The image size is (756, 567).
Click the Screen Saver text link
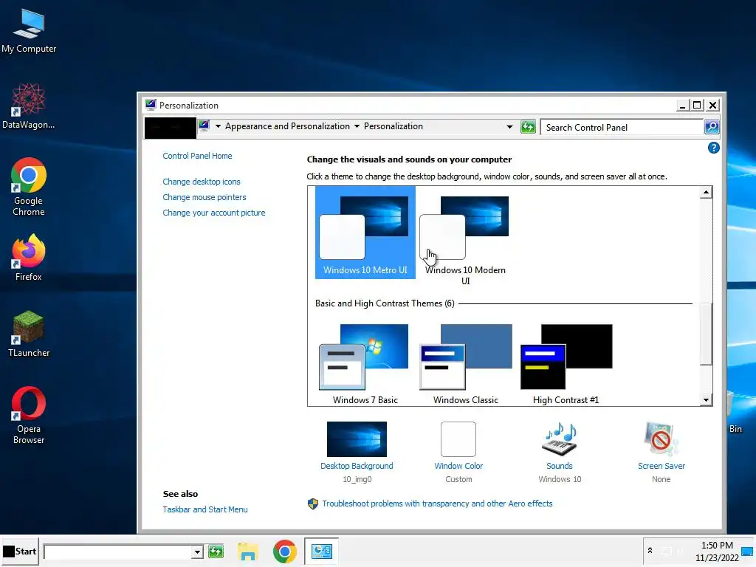tap(661, 467)
